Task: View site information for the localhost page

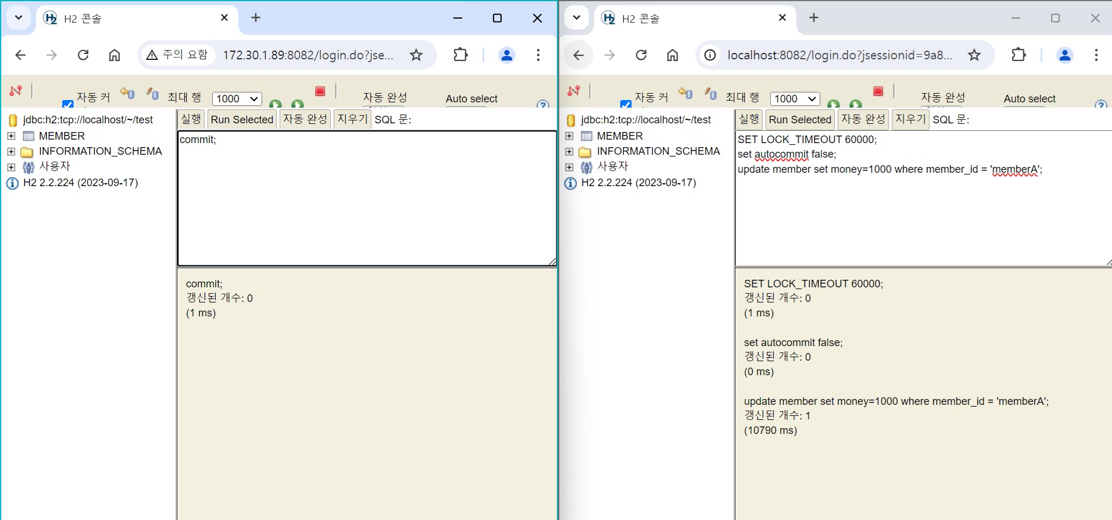Action: pyautogui.click(x=710, y=55)
